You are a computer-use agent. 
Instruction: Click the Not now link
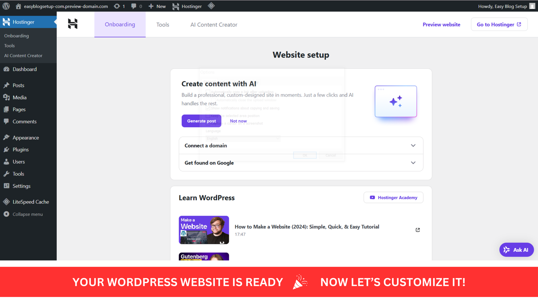238,121
